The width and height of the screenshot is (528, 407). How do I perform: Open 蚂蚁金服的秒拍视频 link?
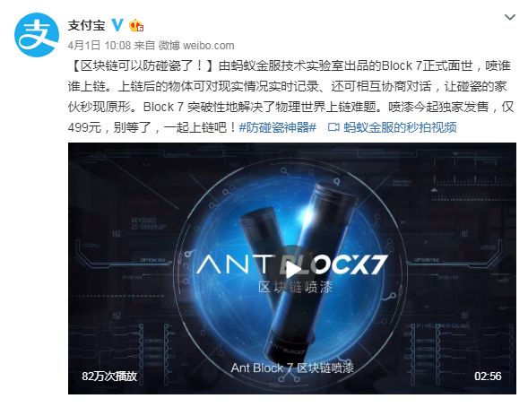(x=400, y=127)
